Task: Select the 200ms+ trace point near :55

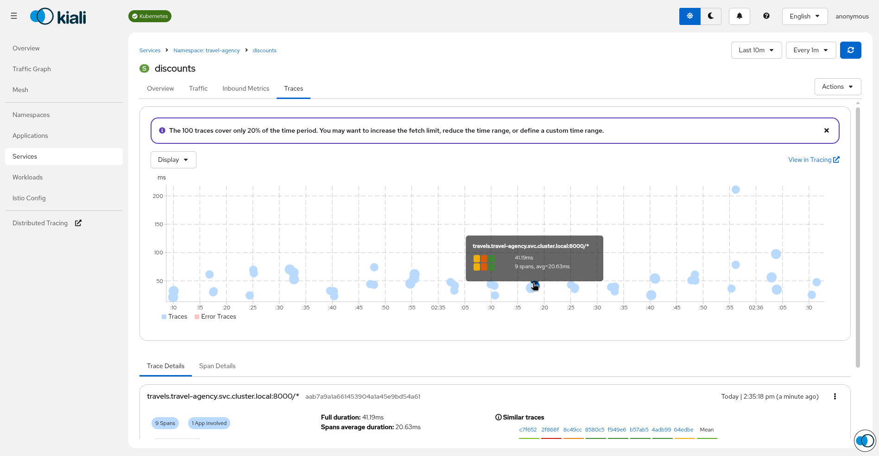Action: (x=735, y=190)
